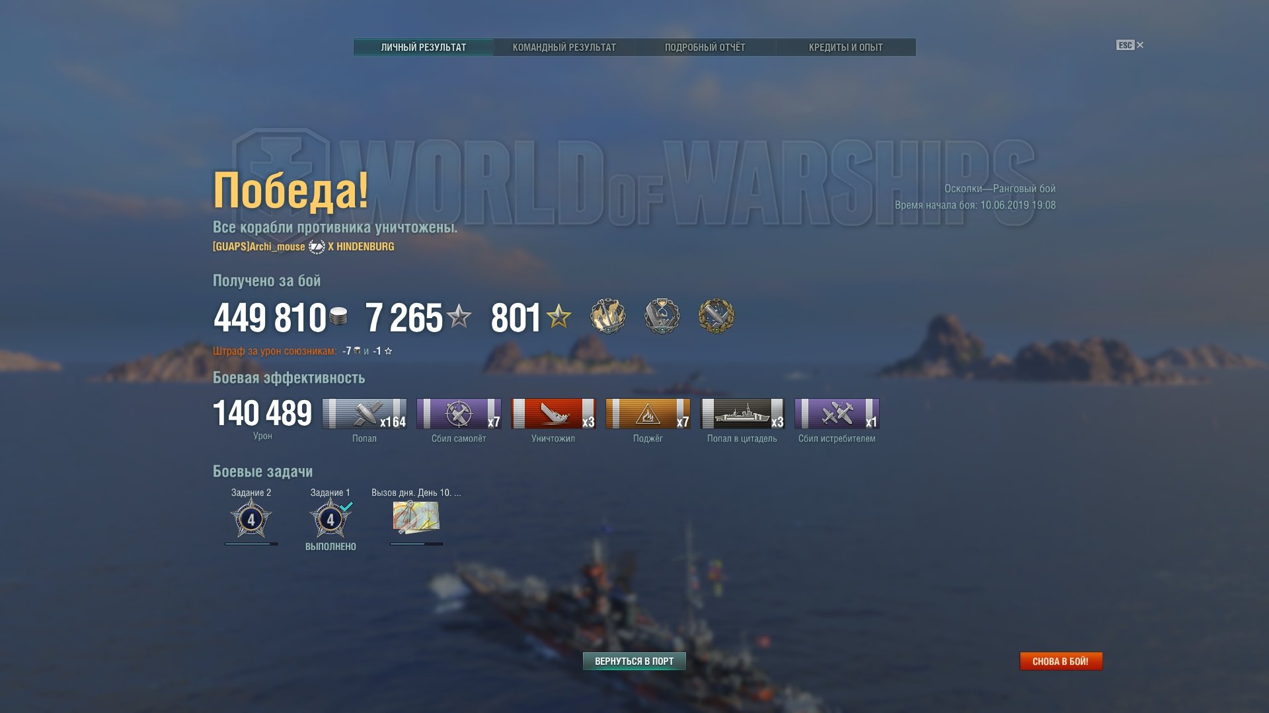Click the 'Вернуться в порт' button
1269x713 pixels.
(634, 661)
